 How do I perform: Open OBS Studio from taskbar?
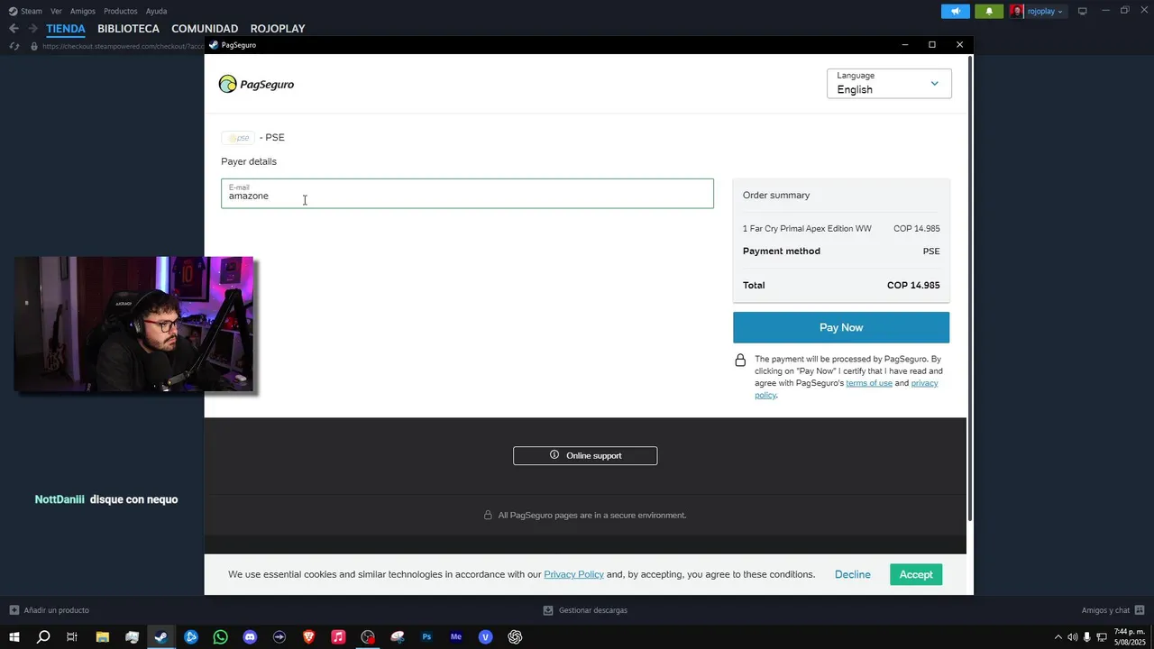click(x=368, y=637)
